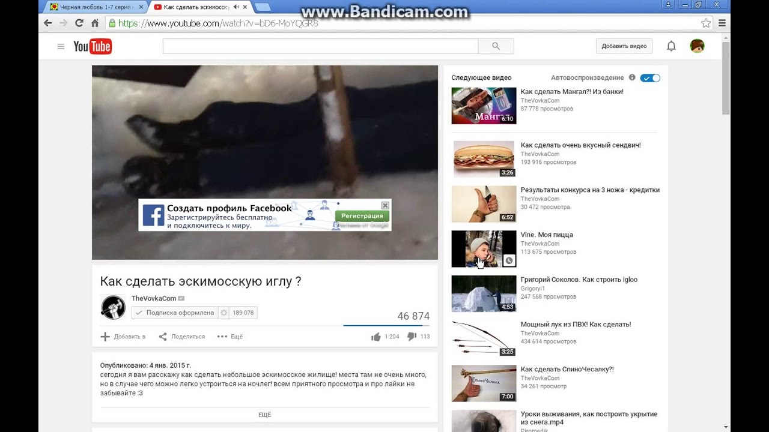Click the knife contest thumbnail 6:52
Viewport: 769px width, 432px height.
tap(484, 204)
